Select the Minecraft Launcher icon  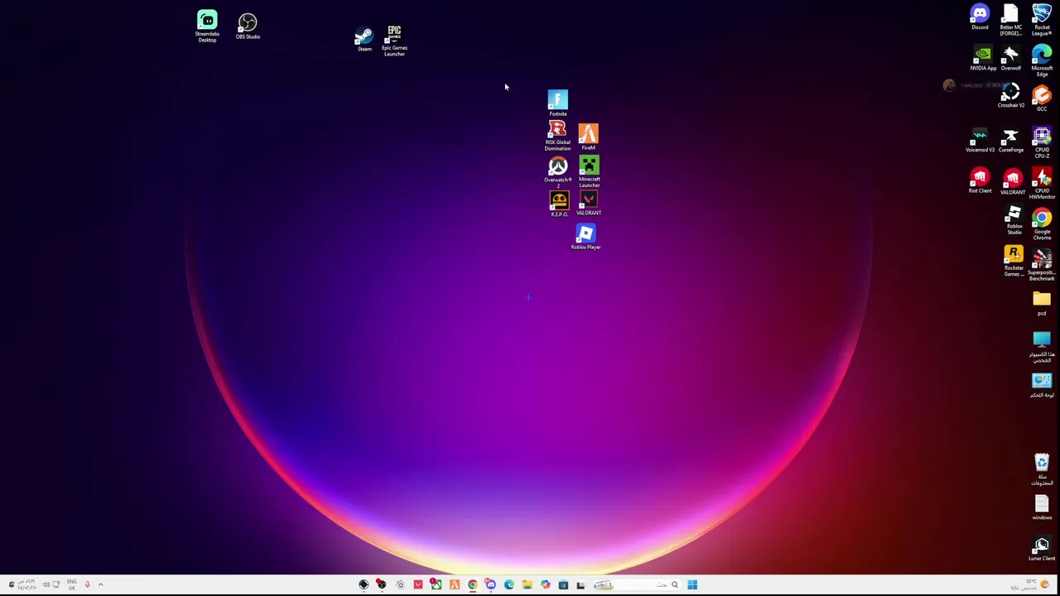point(589,172)
